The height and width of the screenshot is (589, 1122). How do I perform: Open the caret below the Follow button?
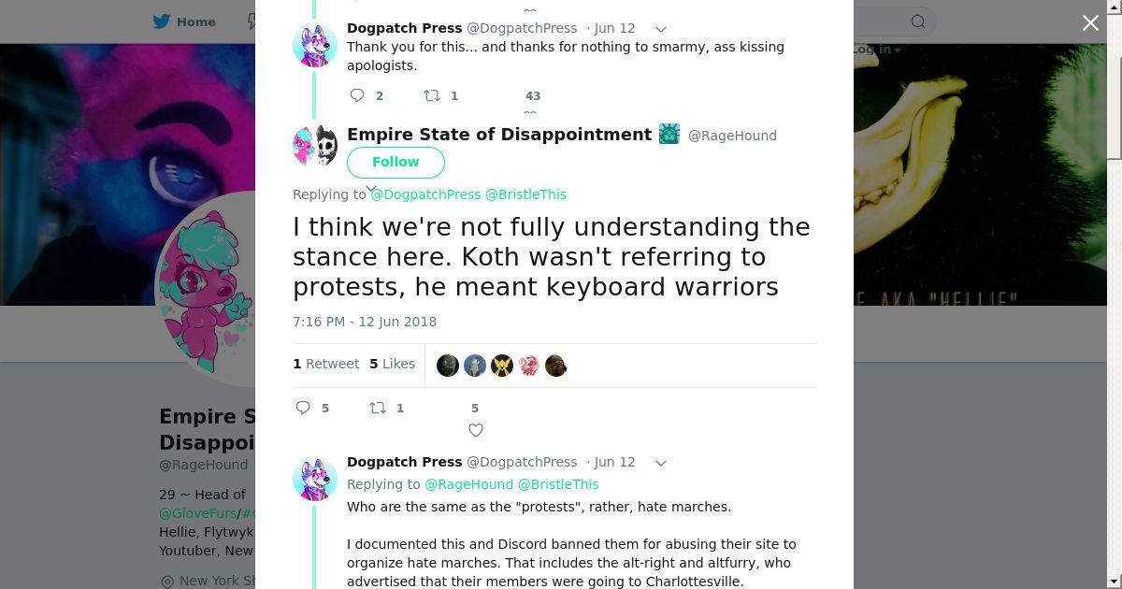370,188
